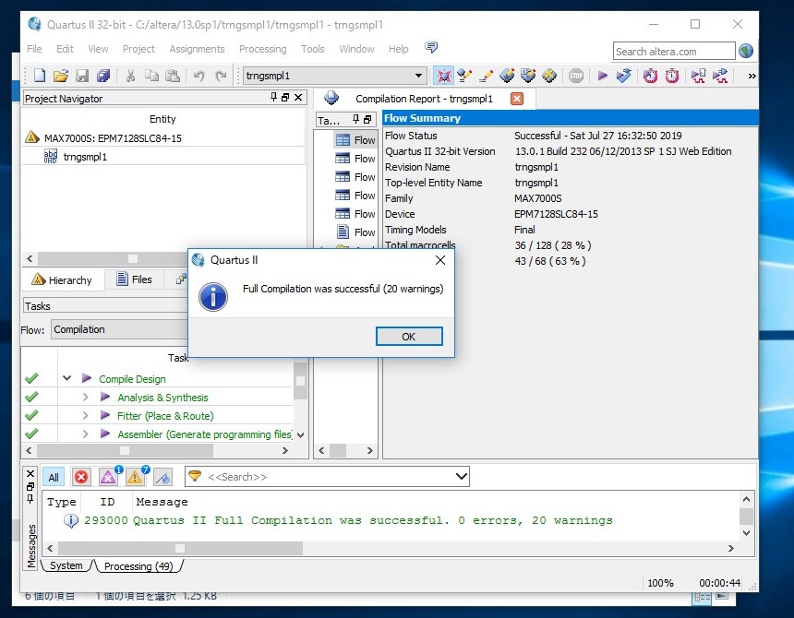Image resolution: width=794 pixels, height=618 pixels.
Task: Close the Compilation Report tab
Action: [517, 99]
